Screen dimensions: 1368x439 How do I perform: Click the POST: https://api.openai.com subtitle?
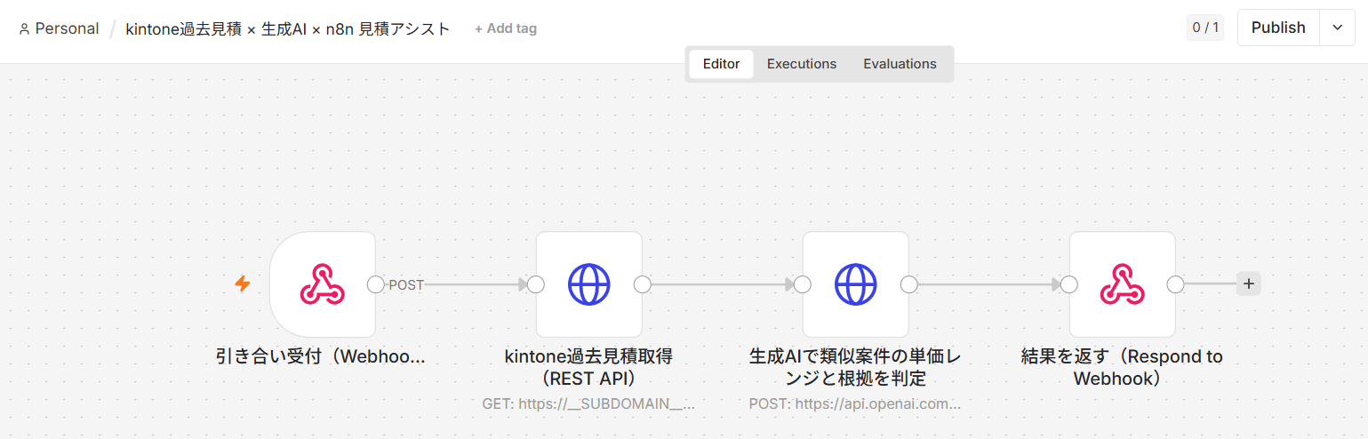click(x=855, y=403)
